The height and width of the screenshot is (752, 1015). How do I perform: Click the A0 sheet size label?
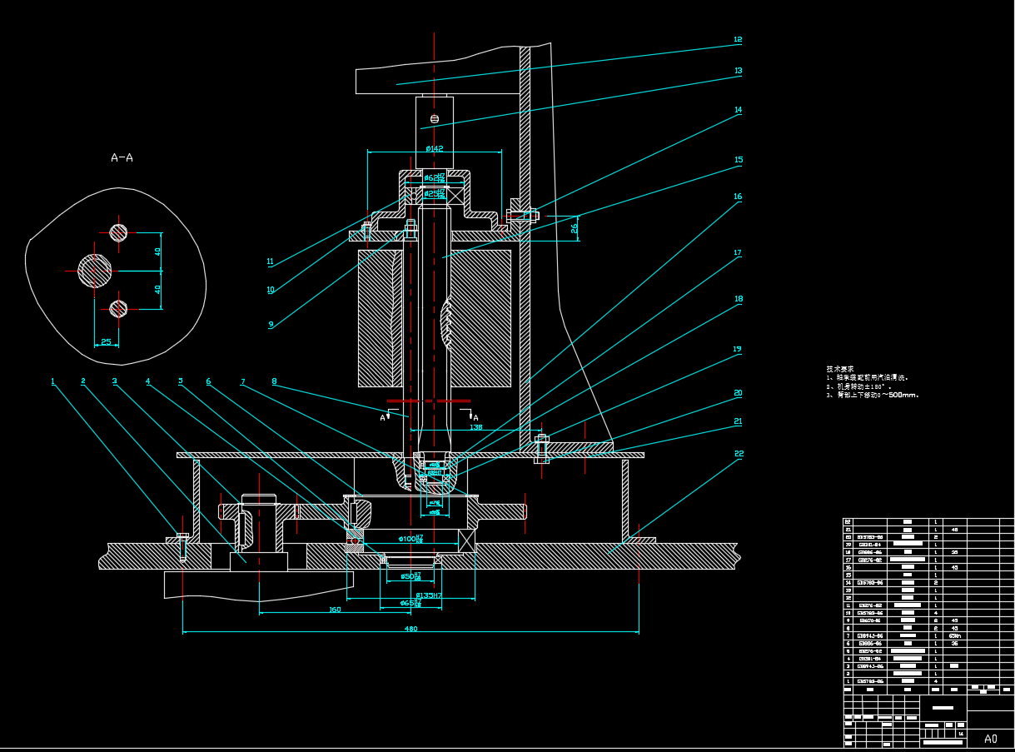tap(990, 738)
